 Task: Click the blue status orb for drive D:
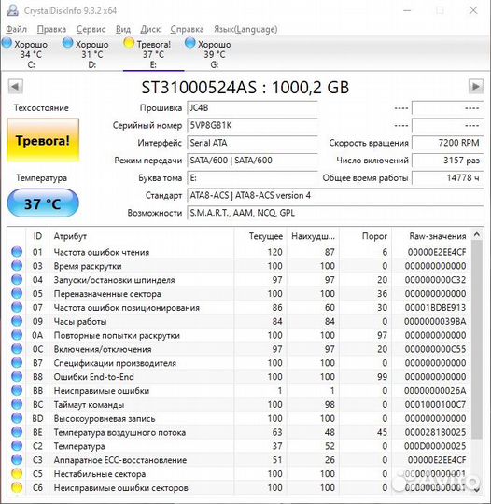pos(68,43)
